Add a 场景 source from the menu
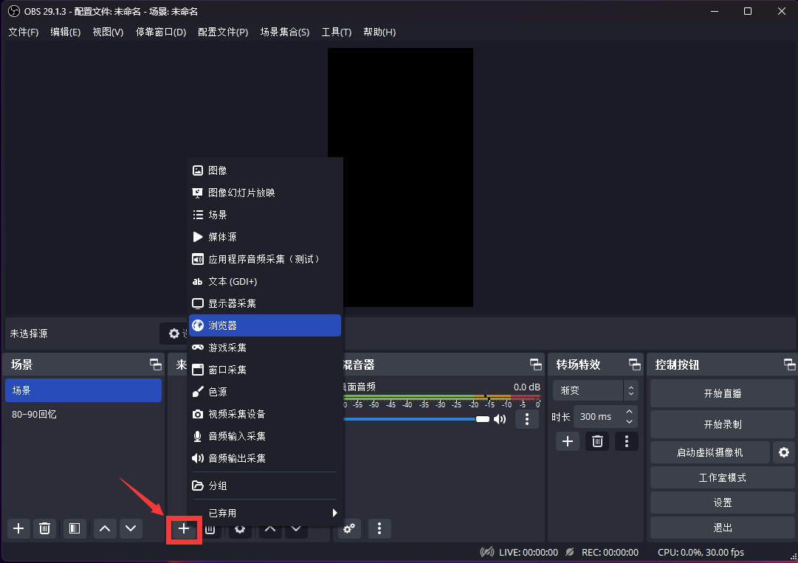The height and width of the screenshot is (563, 798). point(265,215)
